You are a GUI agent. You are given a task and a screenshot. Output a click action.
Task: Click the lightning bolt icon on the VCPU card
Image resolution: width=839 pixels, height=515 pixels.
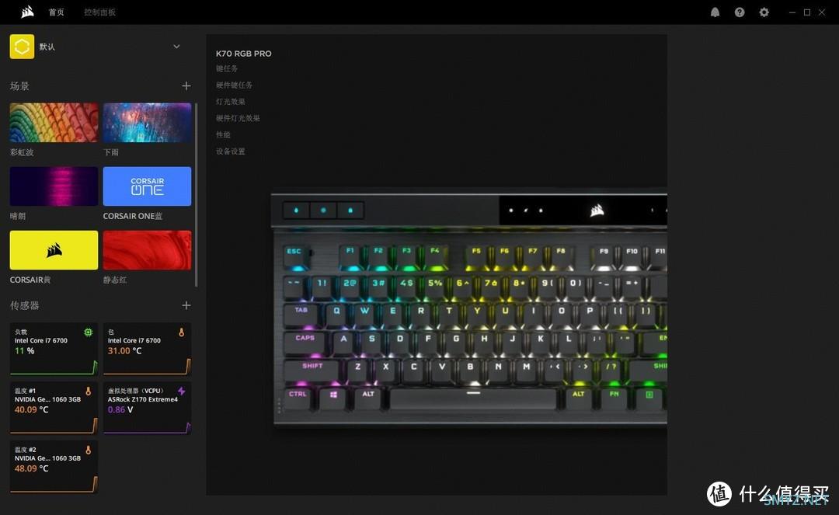(181, 391)
